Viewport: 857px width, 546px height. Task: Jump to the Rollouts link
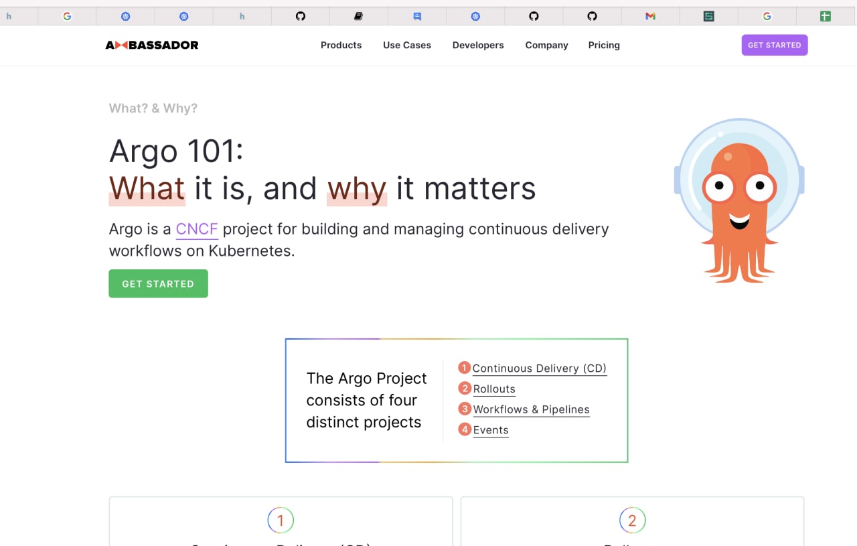tap(494, 389)
